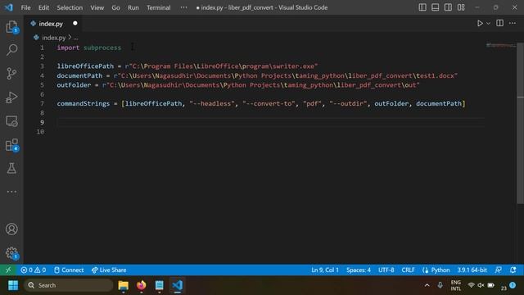Change UTF-8 file encoding
Screen dimensions: 524x295
pos(386,270)
